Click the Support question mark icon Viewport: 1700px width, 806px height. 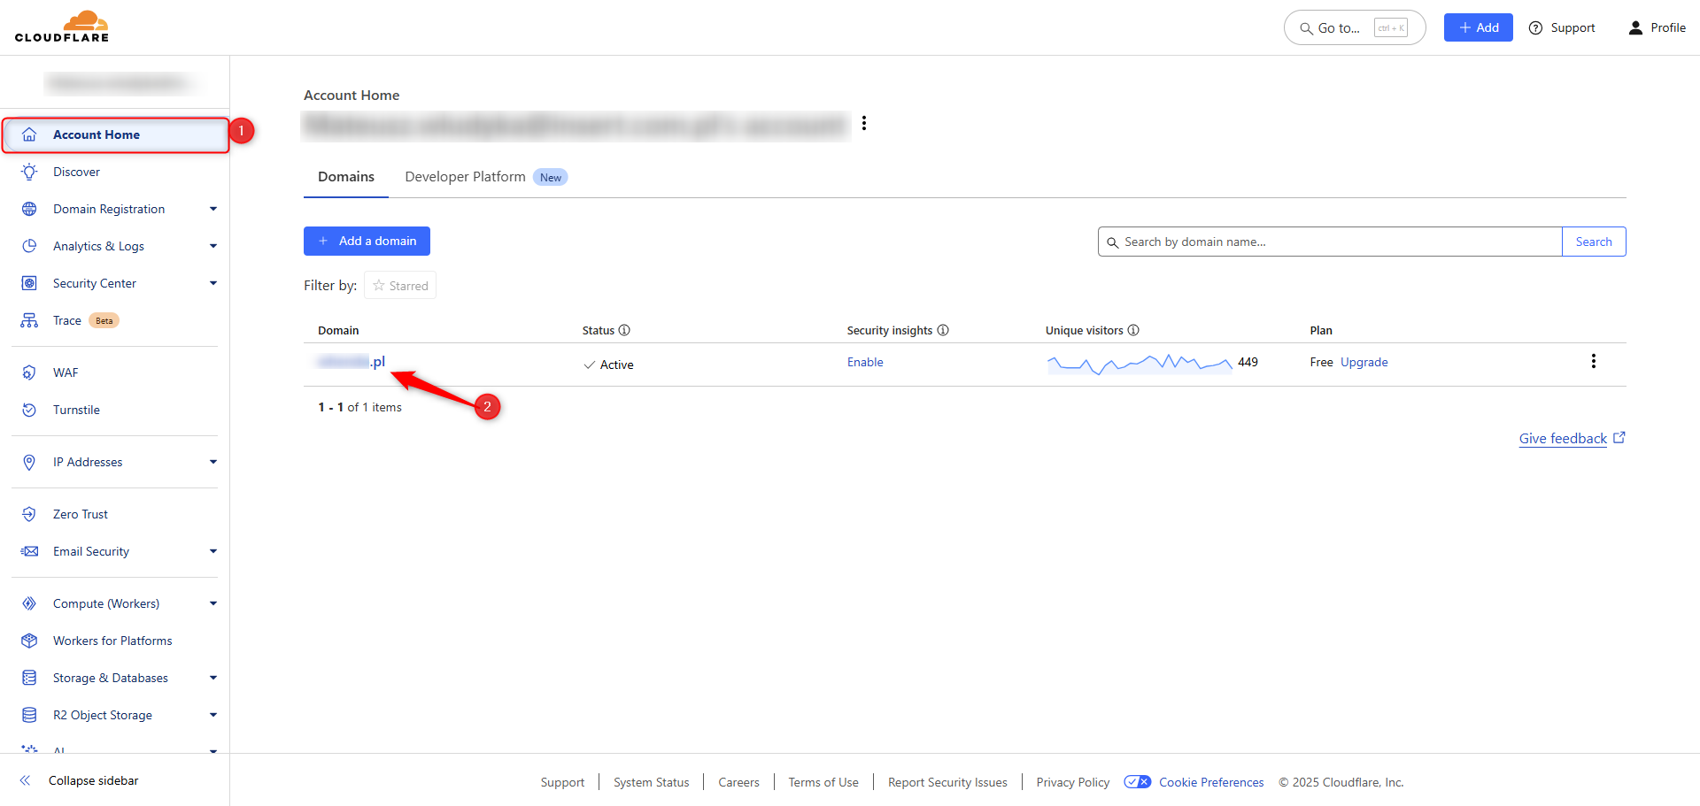click(1536, 27)
